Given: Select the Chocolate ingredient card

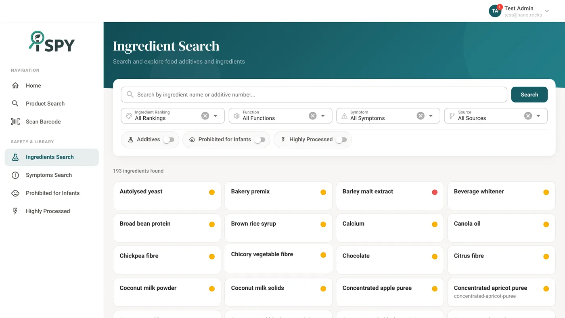Looking at the screenshot, I should coord(390,260).
